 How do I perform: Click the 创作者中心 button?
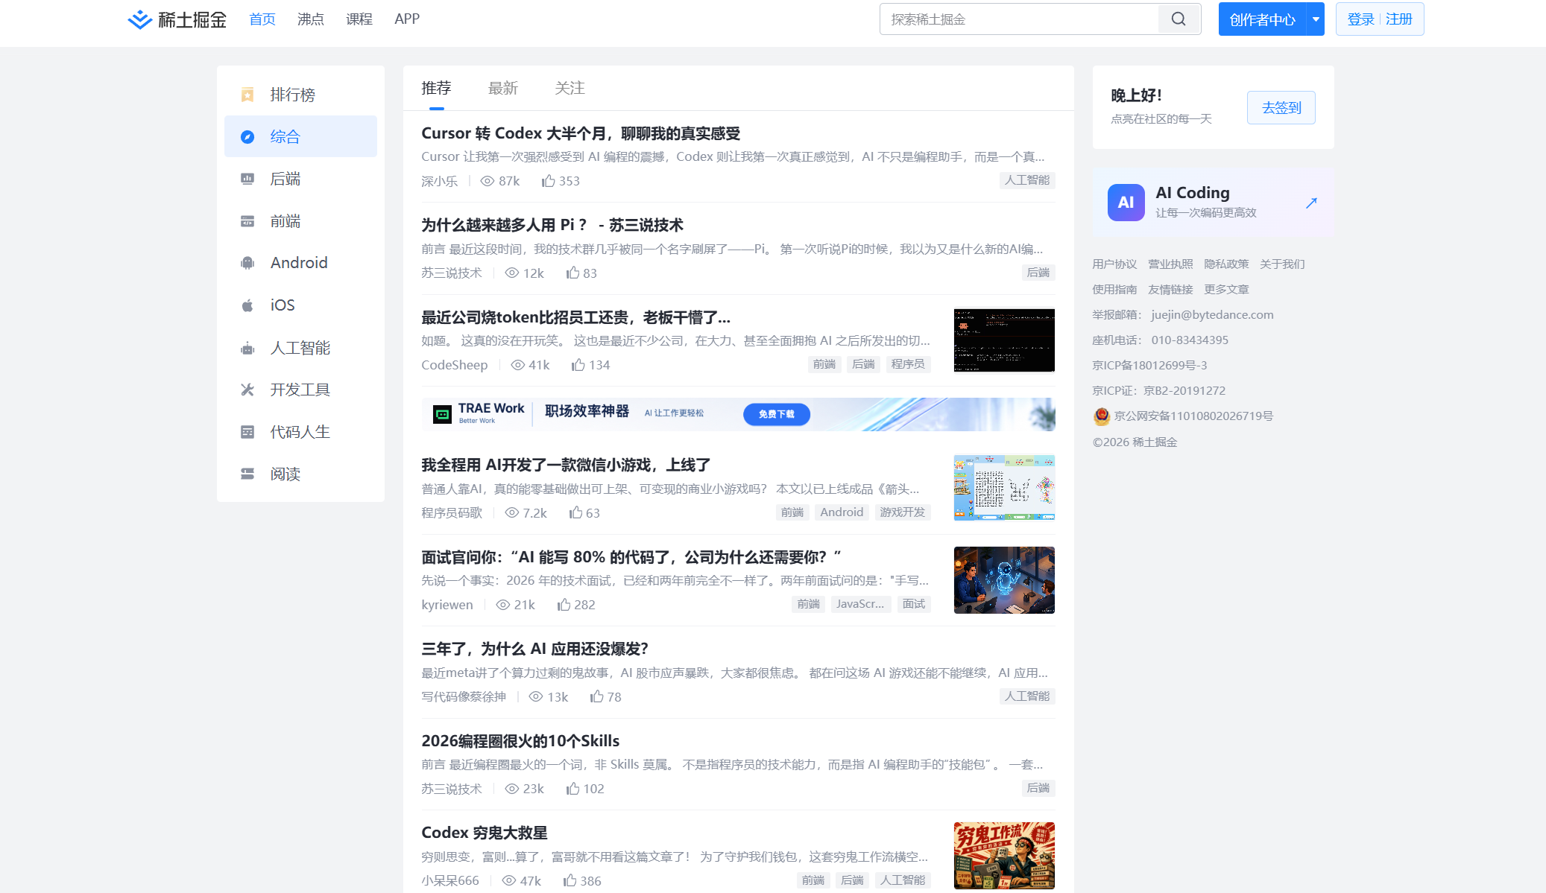tap(1263, 19)
